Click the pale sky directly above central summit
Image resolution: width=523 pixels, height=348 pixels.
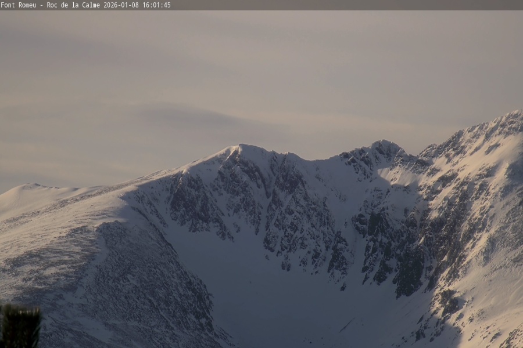[x=239, y=87]
